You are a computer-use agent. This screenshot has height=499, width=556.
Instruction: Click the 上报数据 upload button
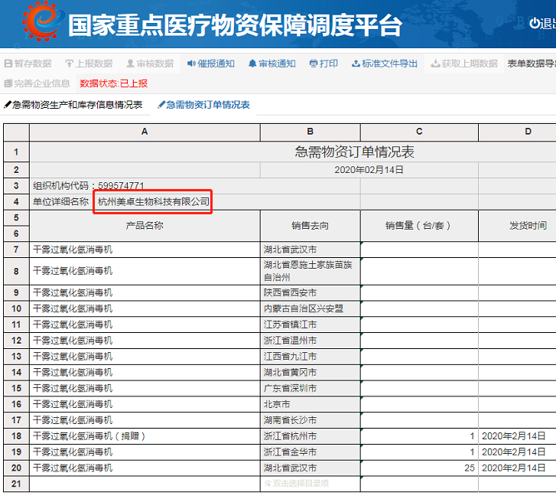[x=89, y=64]
